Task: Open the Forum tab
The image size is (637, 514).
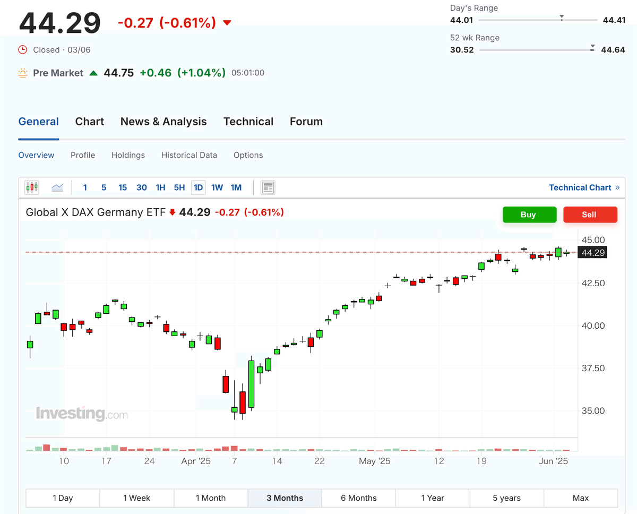Action: click(306, 122)
